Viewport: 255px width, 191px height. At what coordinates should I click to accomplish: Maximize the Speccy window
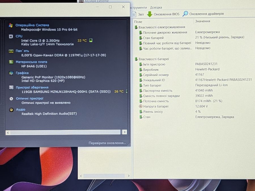point(110,7)
